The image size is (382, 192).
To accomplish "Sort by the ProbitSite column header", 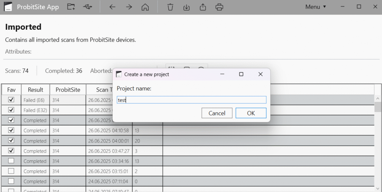I will pyautogui.click(x=68, y=90).
